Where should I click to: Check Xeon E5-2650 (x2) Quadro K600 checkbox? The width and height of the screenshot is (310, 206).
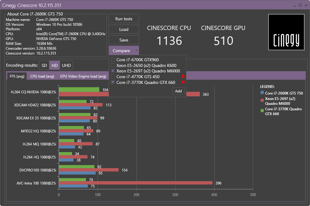113,65
